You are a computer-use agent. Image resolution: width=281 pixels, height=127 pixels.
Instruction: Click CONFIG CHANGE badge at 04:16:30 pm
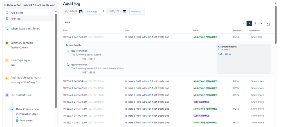coord(201,102)
